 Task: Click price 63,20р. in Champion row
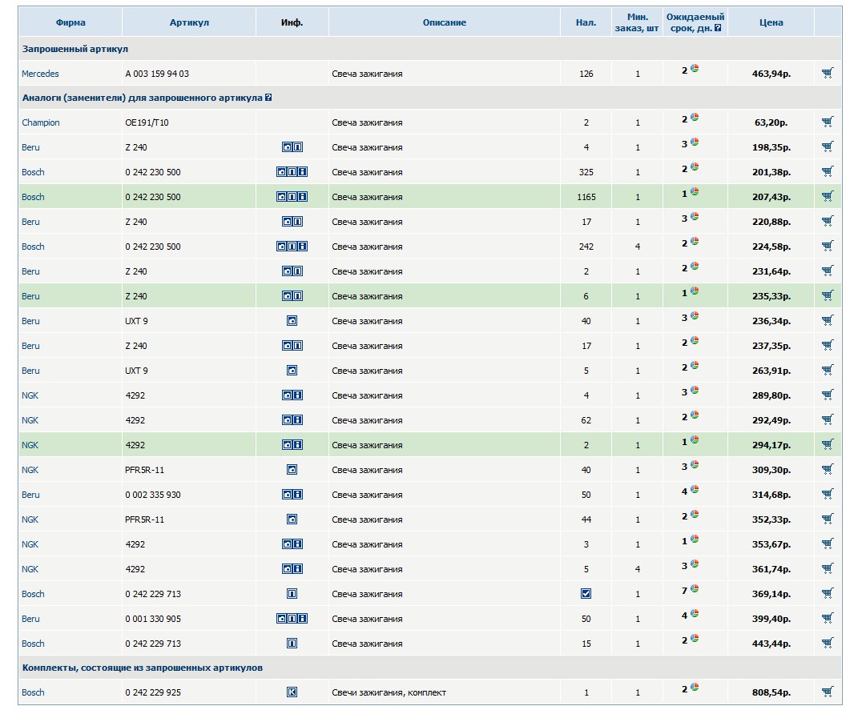click(771, 123)
